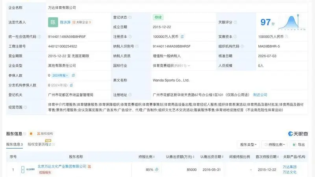Click the help icon beside 股东信息 heading
Screen dimensions: 315x177
[25, 134]
